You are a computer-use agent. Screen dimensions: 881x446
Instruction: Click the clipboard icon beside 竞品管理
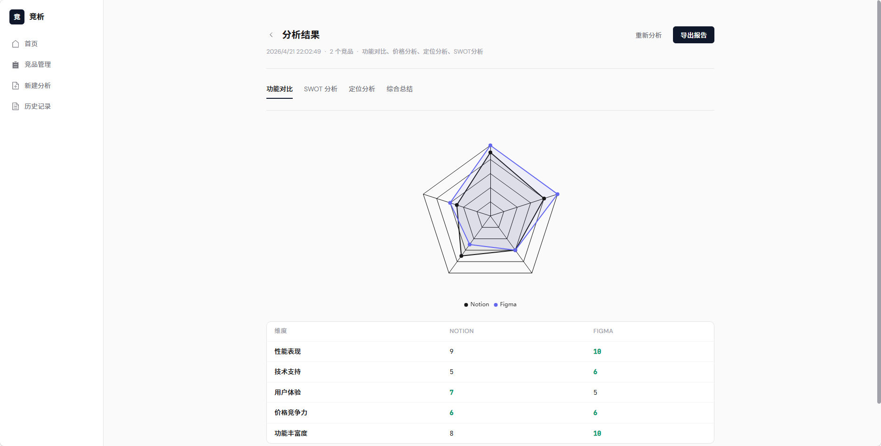click(16, 64)
